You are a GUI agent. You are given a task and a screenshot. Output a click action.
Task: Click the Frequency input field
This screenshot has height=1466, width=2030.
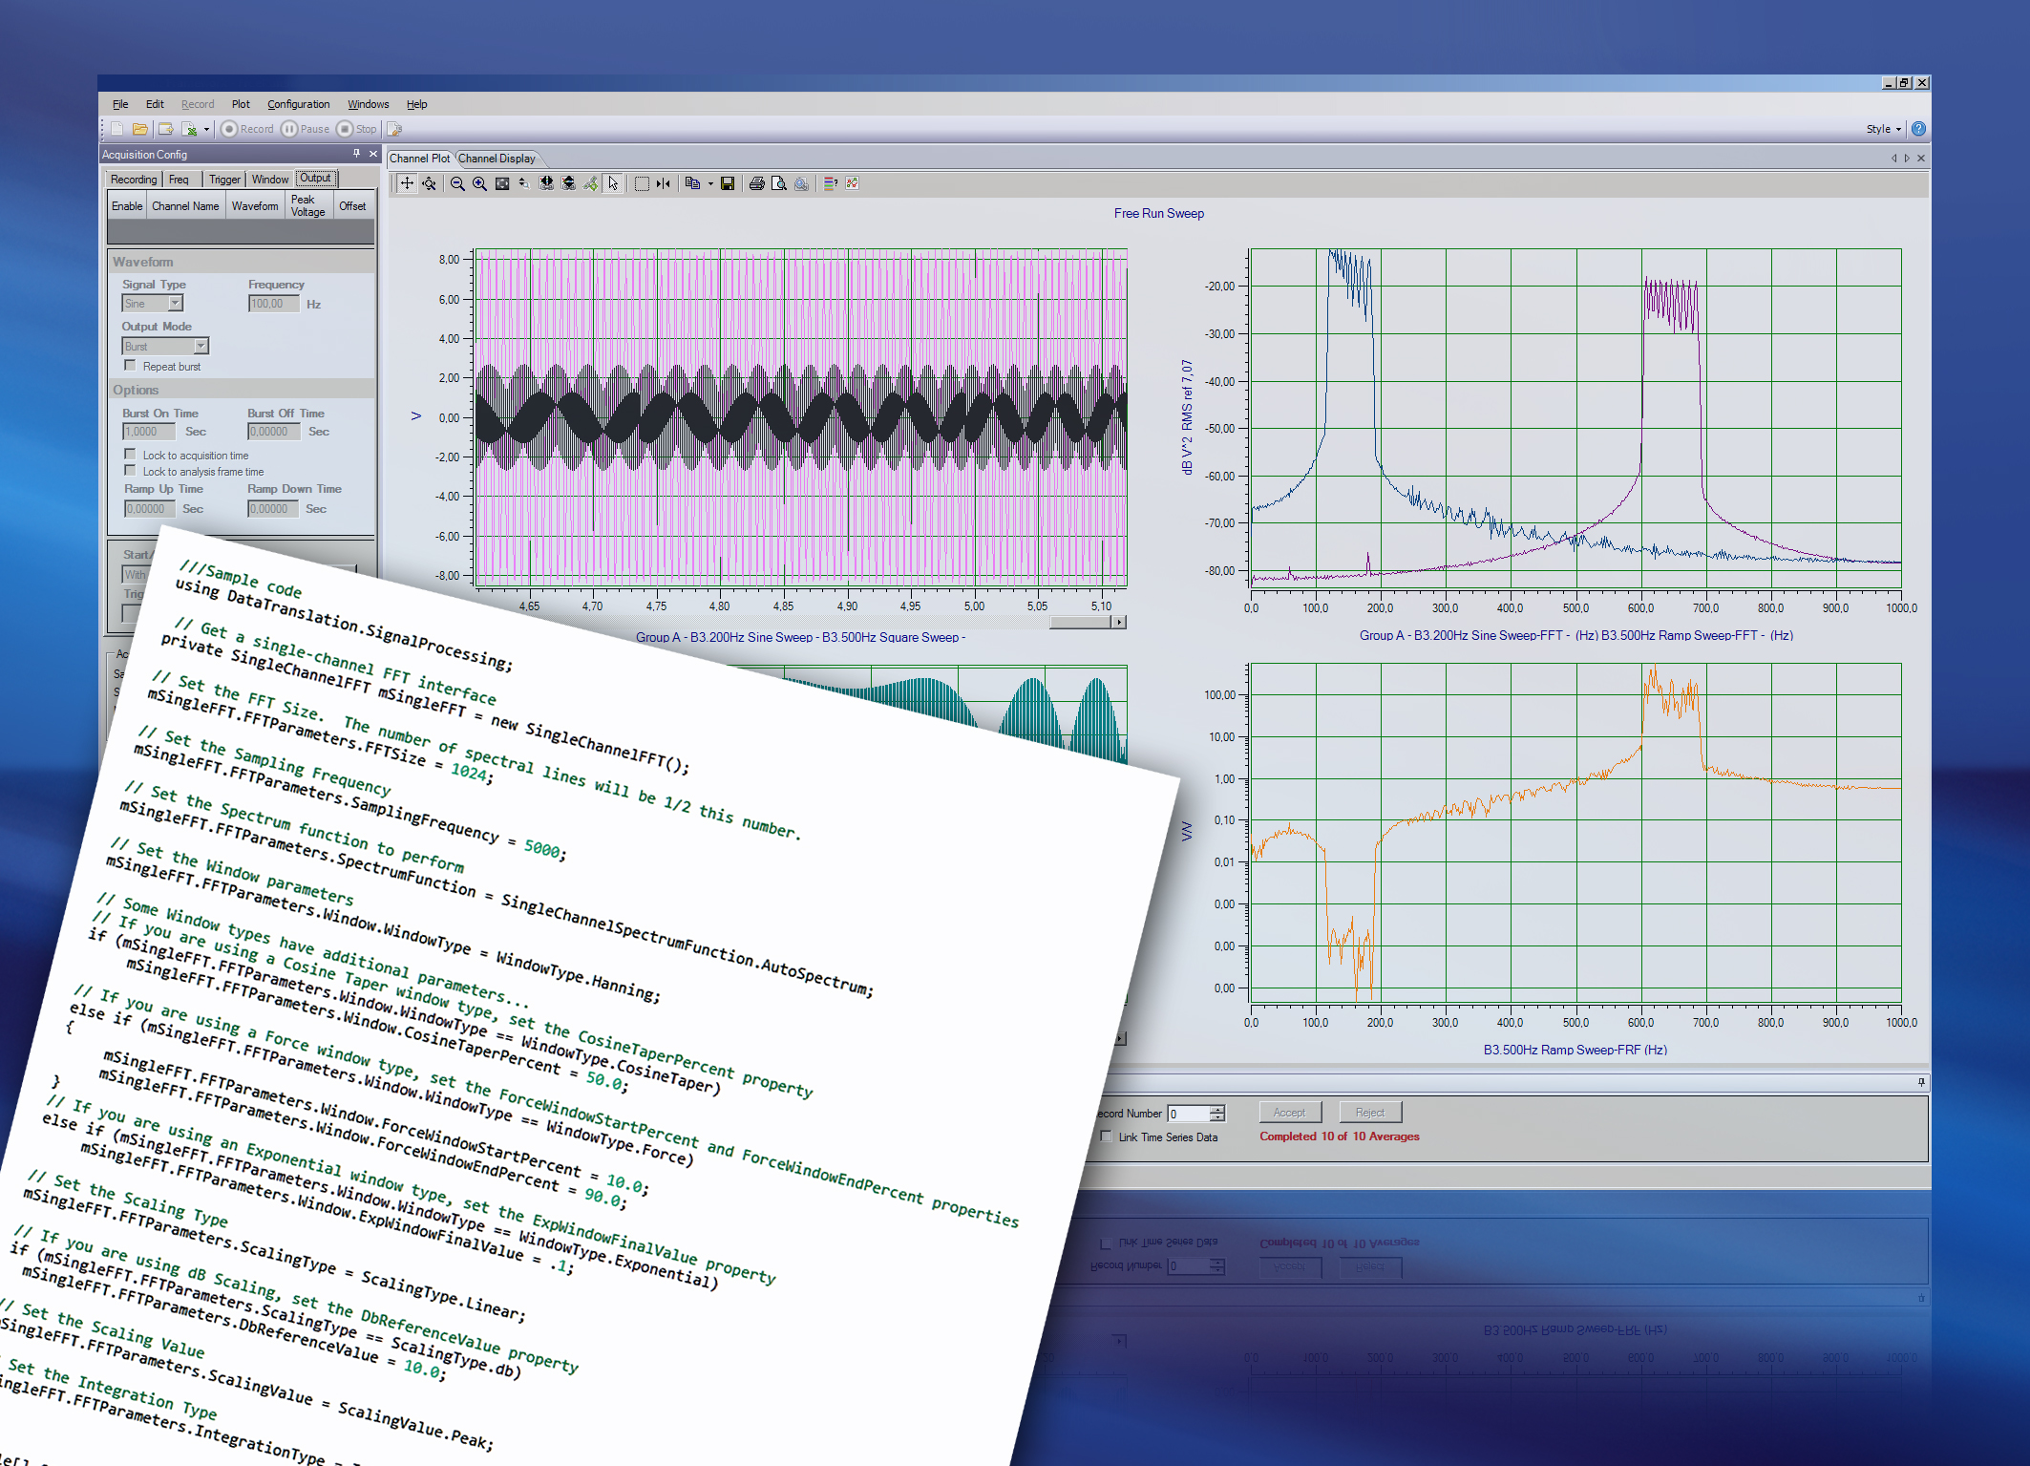[273, 304]
